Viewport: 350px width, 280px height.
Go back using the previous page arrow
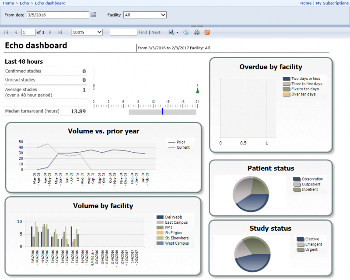tap(16, 32)
